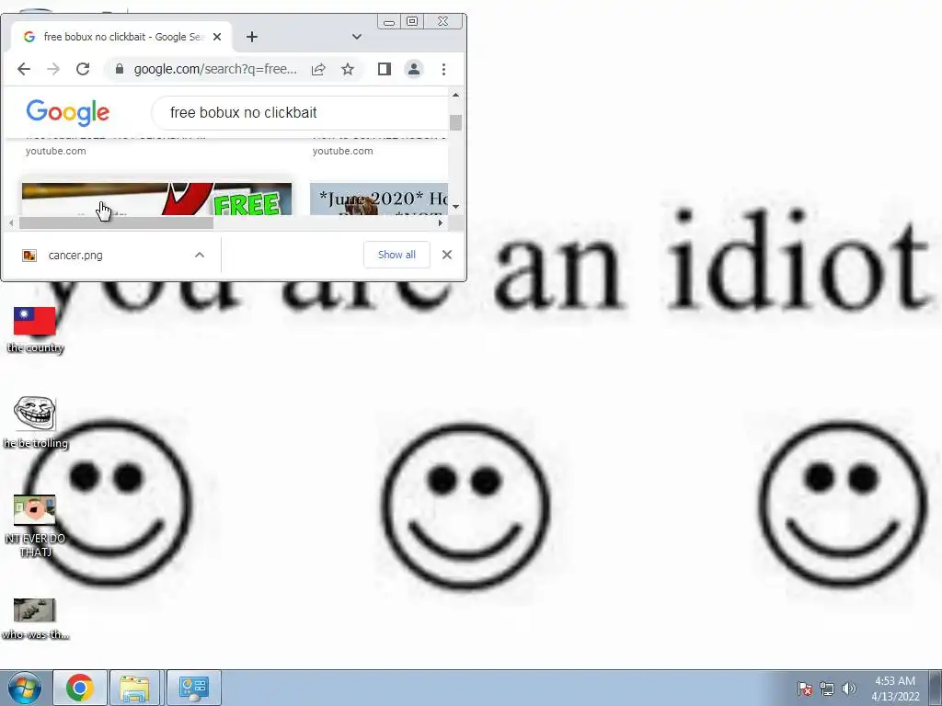Screen dimensions: 942x706
Task: Select 'the country' desktop icon
Action: coord(35,330)
